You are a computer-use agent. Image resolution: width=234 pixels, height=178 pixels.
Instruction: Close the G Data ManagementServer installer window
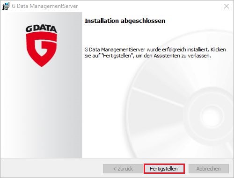tap(227, 6)
